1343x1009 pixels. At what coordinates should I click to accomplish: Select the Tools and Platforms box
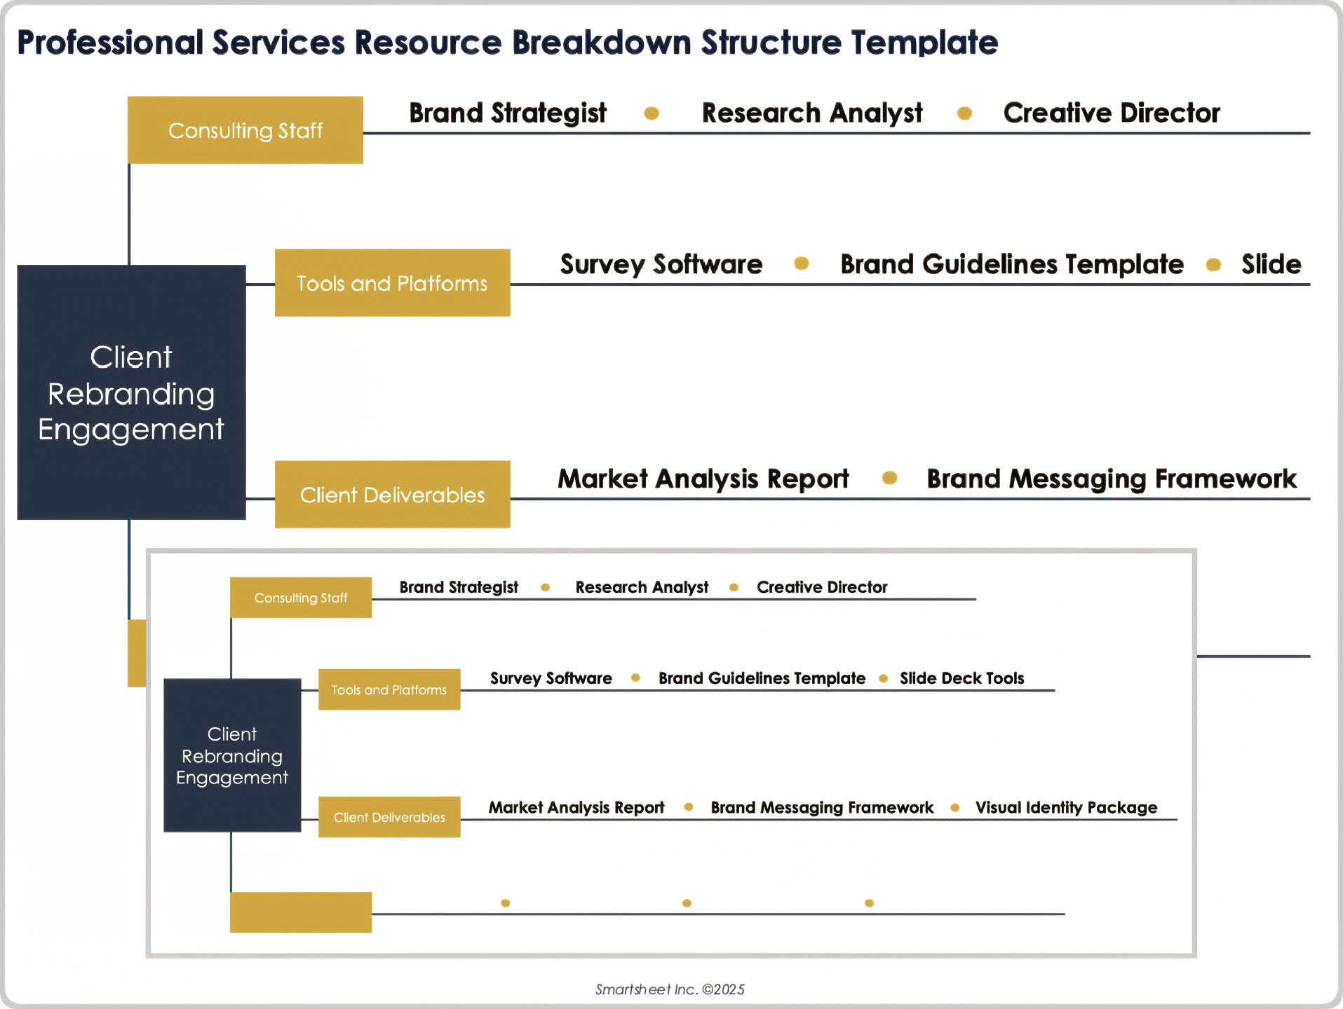pyautogui.click(x=392, y=283)
